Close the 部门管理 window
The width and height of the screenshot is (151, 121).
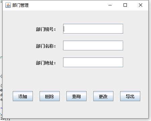(x=141, y=5)
